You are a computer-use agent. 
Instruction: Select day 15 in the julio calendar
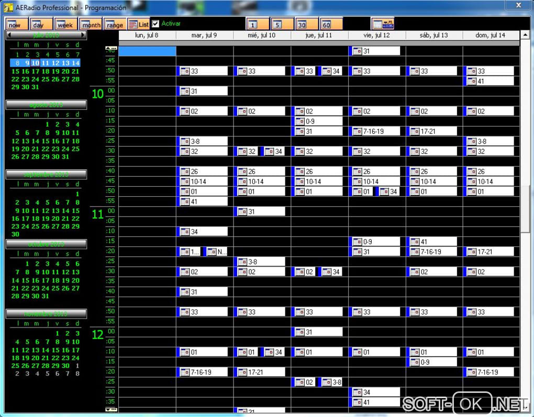coord(15,72)
